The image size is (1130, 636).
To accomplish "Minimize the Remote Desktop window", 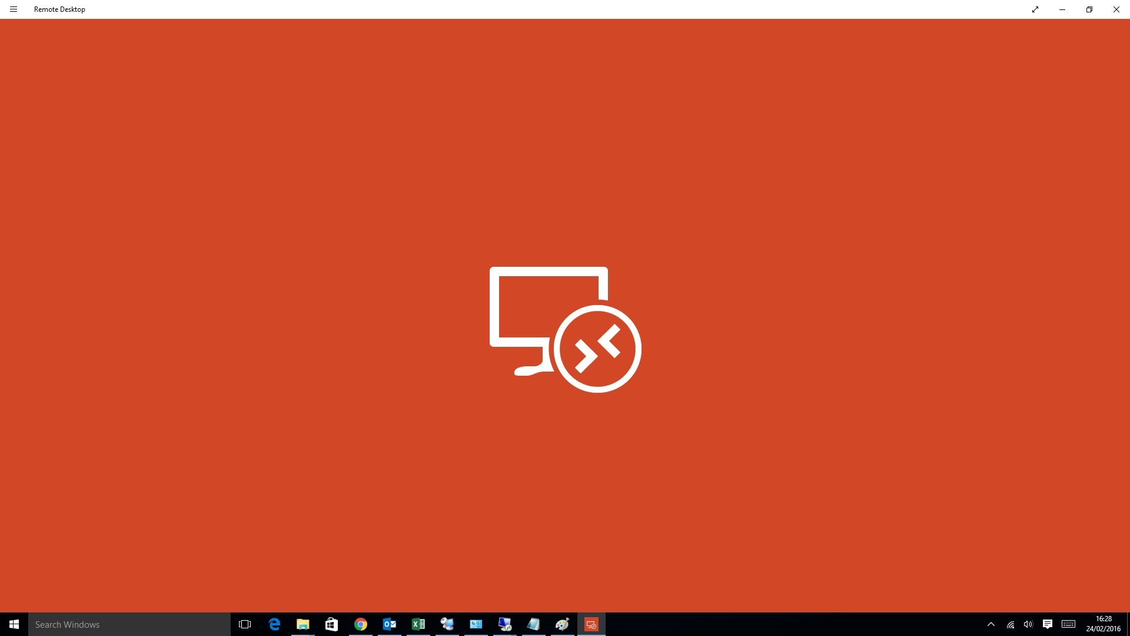I will click(1062, 9).
